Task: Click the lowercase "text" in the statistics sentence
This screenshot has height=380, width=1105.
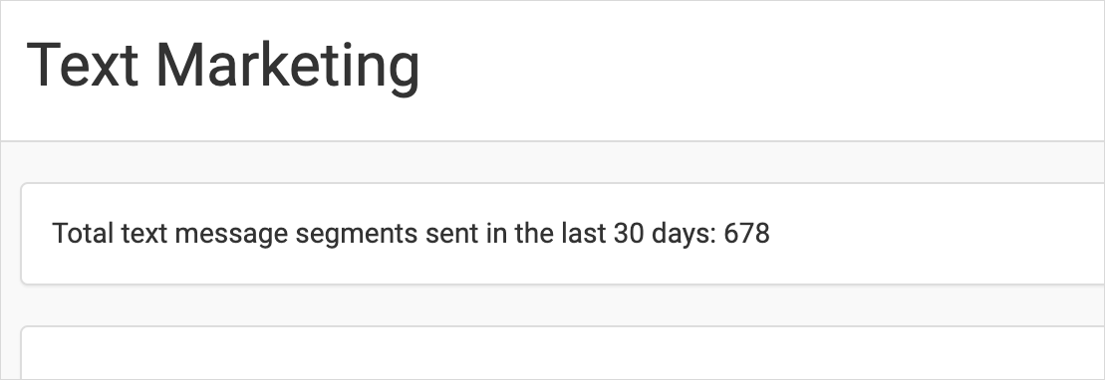Action: (144, 234)
